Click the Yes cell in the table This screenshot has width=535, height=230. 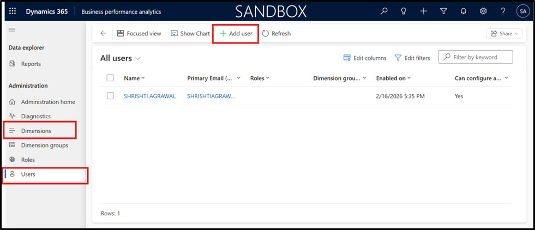459,96
